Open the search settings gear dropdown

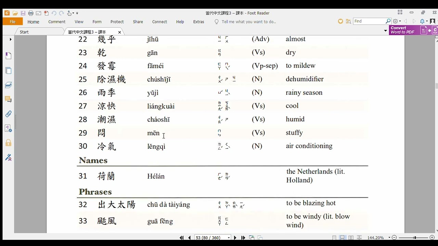click(x=397, y=21)
